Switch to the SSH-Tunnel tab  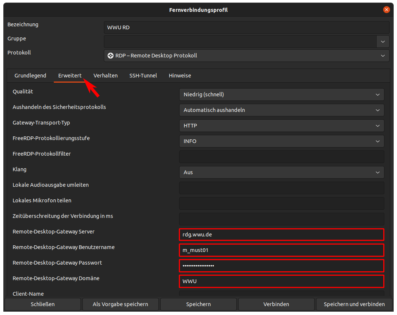pos(143,76)
